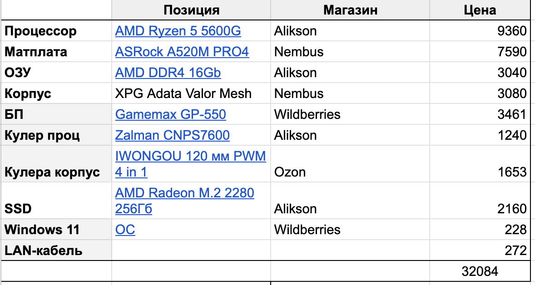Open the IWONGOU 120 мм PWM link
The image size is (535, 285).
190,156
